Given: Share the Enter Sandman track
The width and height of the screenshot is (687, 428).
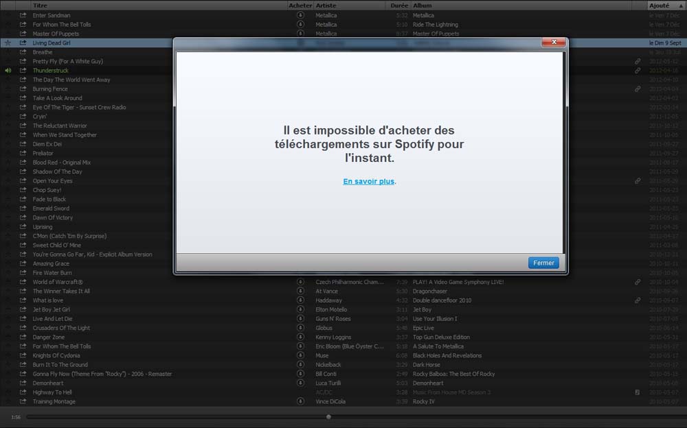Looking at the screenshot, I should 23,15.
